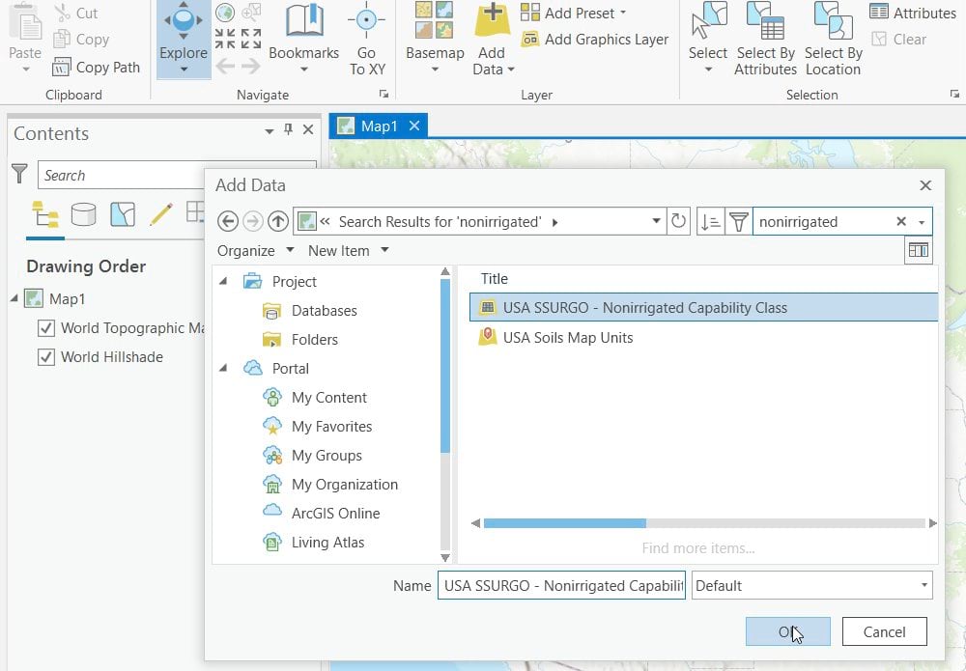
Task: Cancel the Add Data dialog
Action: 884,631
